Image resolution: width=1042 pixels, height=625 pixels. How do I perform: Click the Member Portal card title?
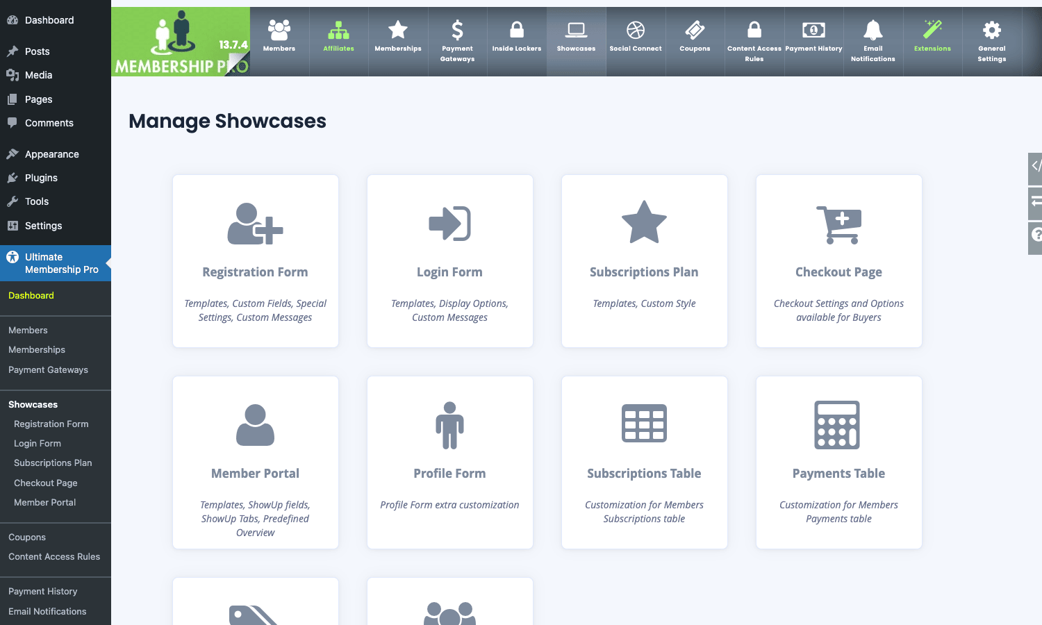pos(255,474)
